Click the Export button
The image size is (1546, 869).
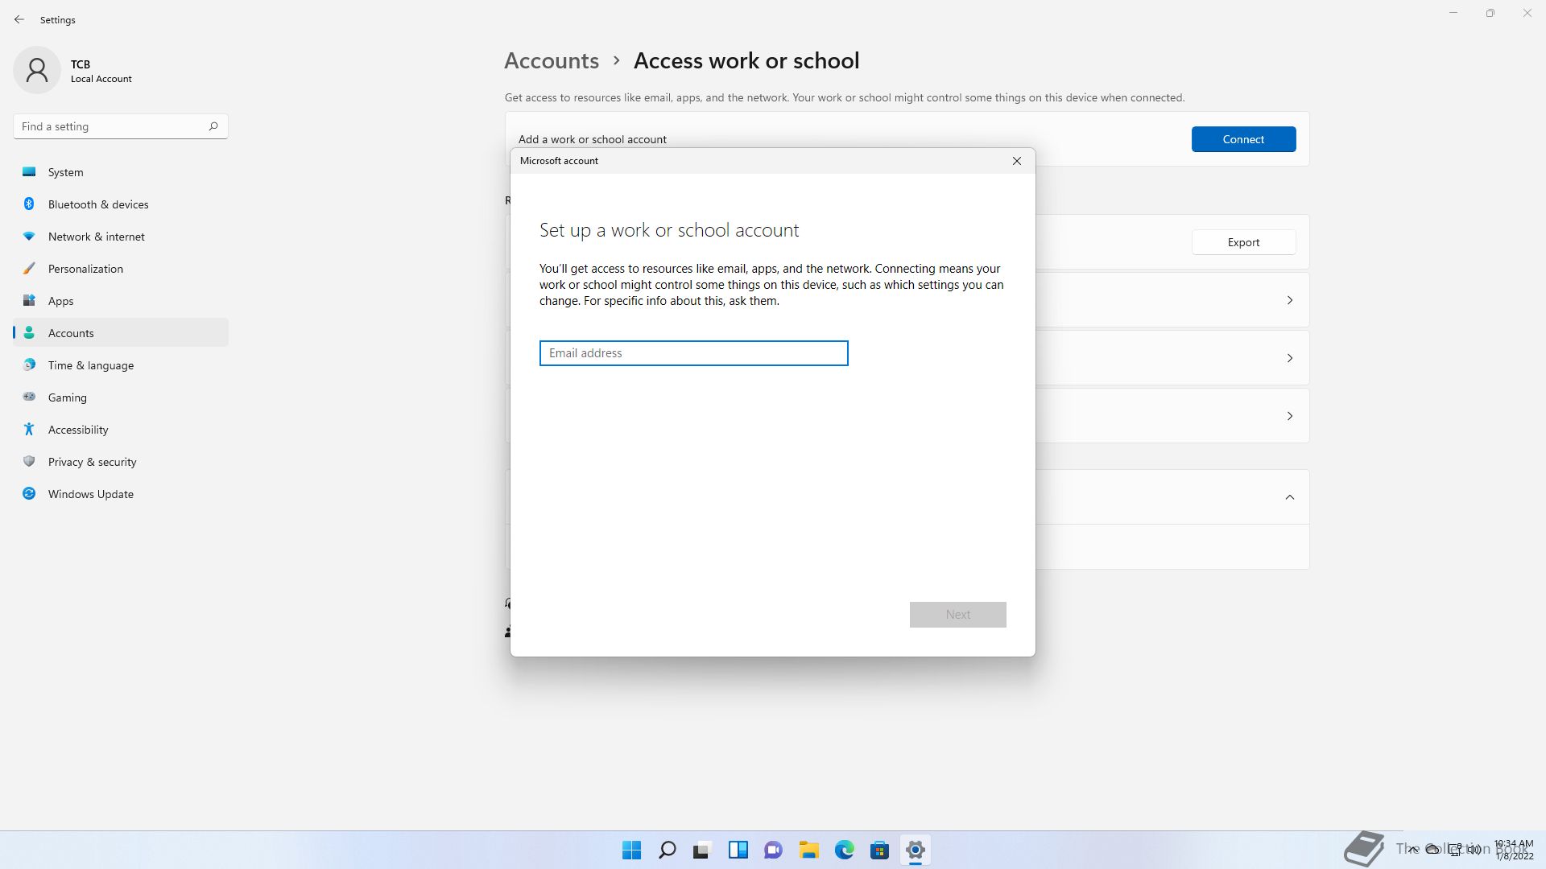click(1243, 242)
